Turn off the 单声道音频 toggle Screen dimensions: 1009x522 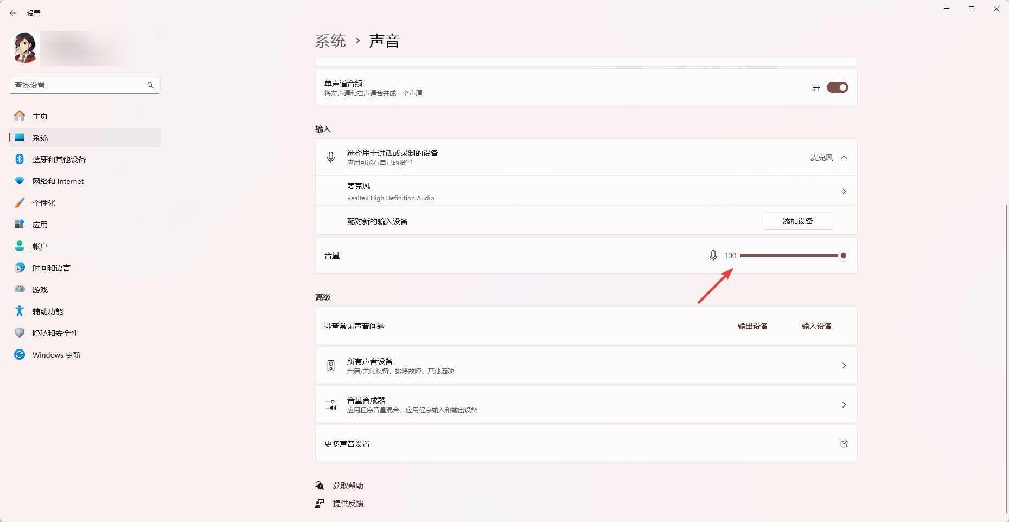click(837, 87)
